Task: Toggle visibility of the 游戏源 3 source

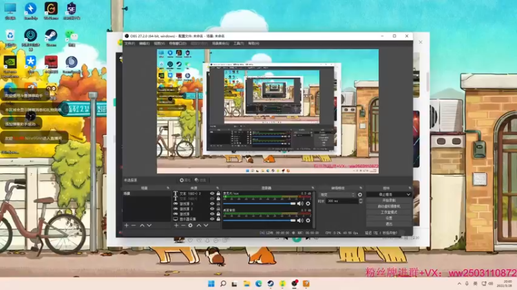Action: (212, 204)
